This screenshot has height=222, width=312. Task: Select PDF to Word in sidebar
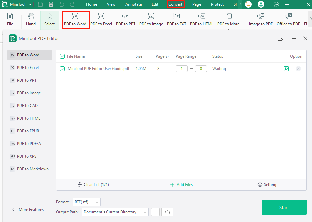30,55
